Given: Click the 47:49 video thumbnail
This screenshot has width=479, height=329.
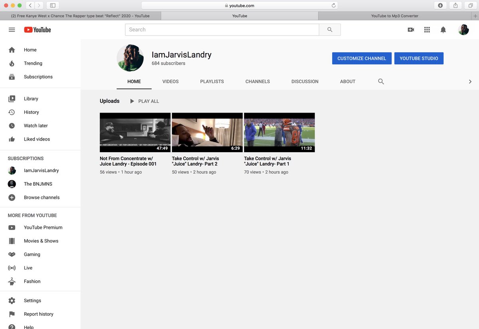Looking at the screenshot, I should [135, 133].
